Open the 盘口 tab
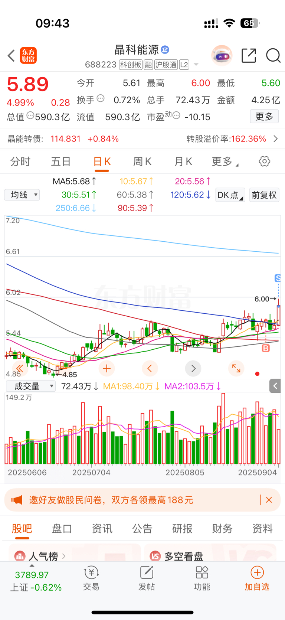The height and width of the screenshot is (620, 285). [x=62, y=528]
